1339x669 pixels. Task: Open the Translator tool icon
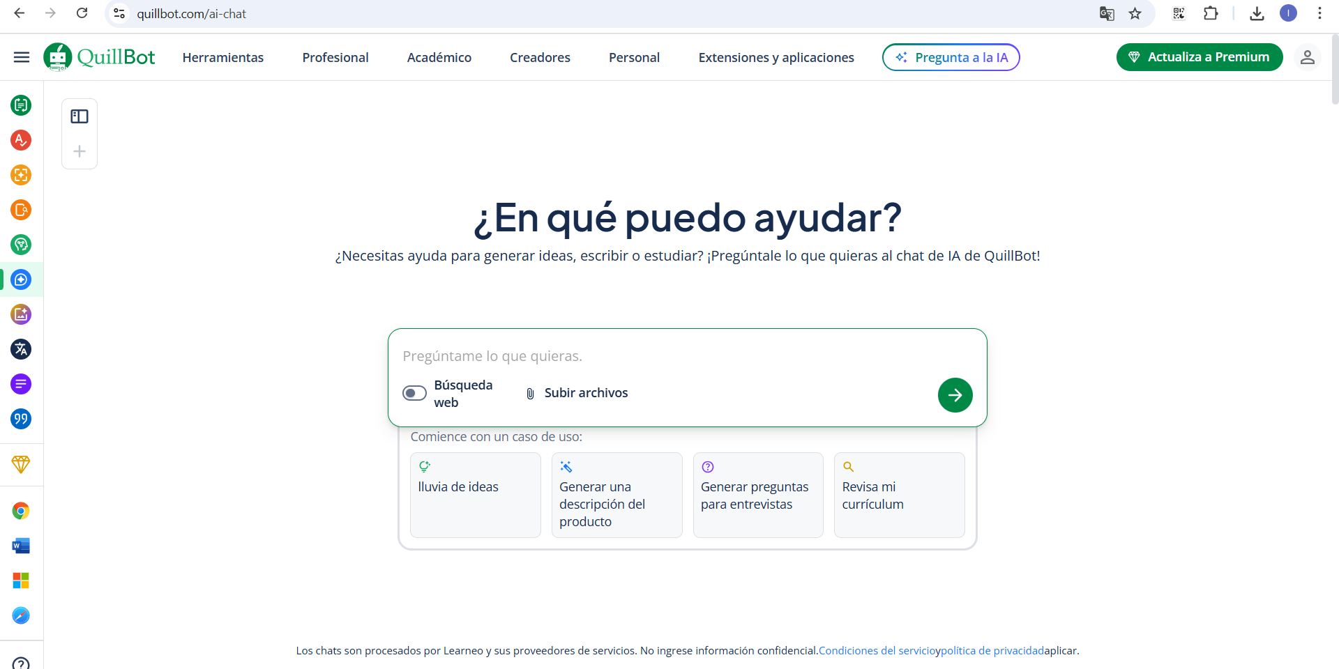pyautogui.click(x=21, y=349)
